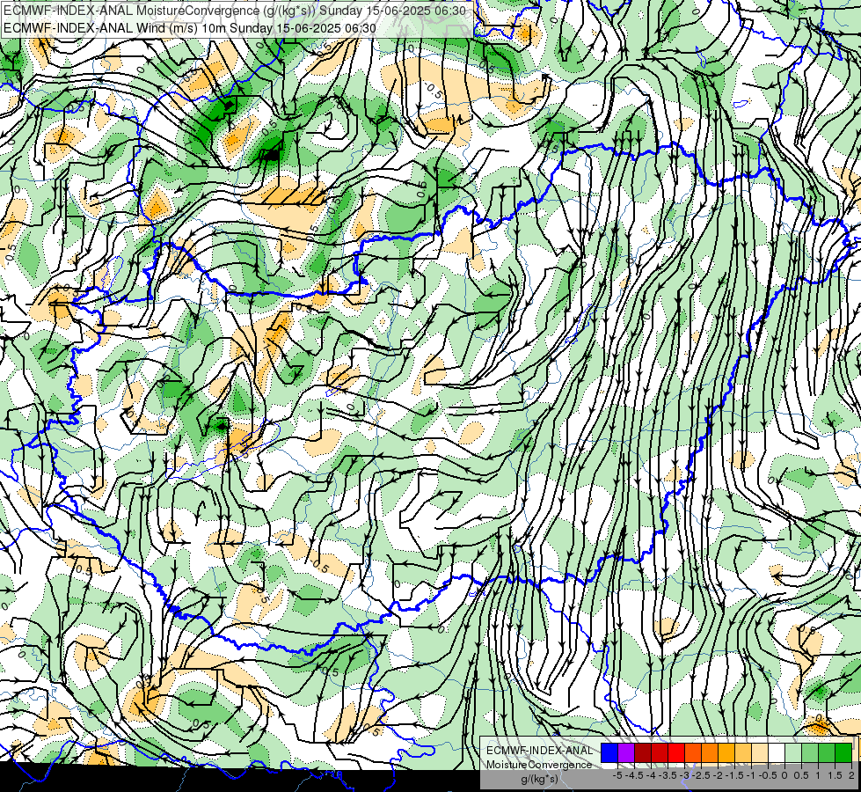Click the Wind (m/s) 10m title line
861x792 pixels.
coord(190,28)
